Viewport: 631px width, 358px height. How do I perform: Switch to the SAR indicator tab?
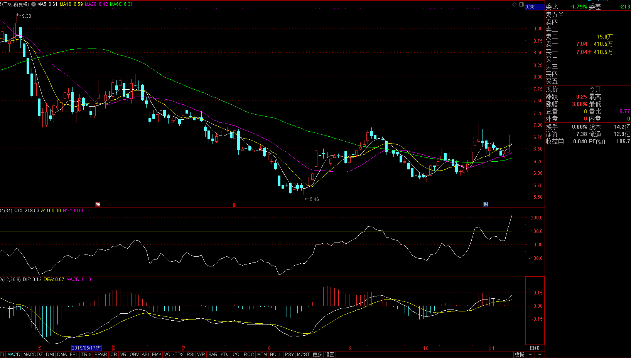coord(213,355)
